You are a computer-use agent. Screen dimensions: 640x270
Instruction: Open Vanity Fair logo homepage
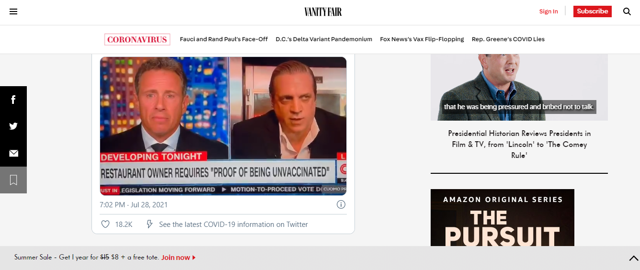point(323,12)
